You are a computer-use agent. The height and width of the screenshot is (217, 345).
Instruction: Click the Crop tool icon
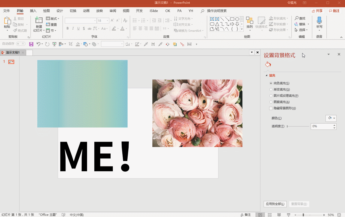pyautogui.click(x=71, y=44)
